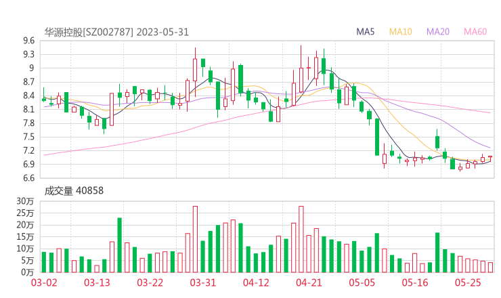Click the tall green volume bar after 03-13
The image size is (501, 298).
tap(120, 245)
